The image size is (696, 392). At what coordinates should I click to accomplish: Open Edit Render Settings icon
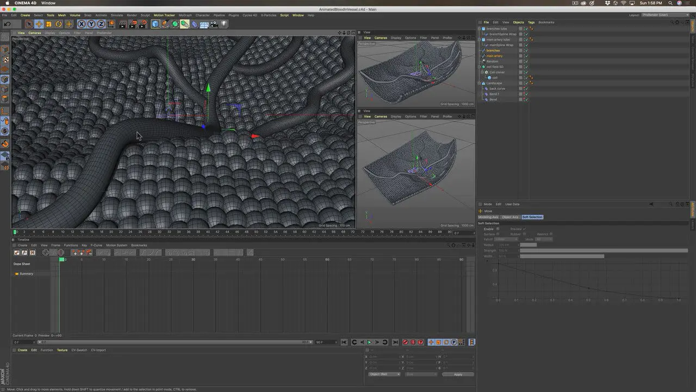pos(142,24)
